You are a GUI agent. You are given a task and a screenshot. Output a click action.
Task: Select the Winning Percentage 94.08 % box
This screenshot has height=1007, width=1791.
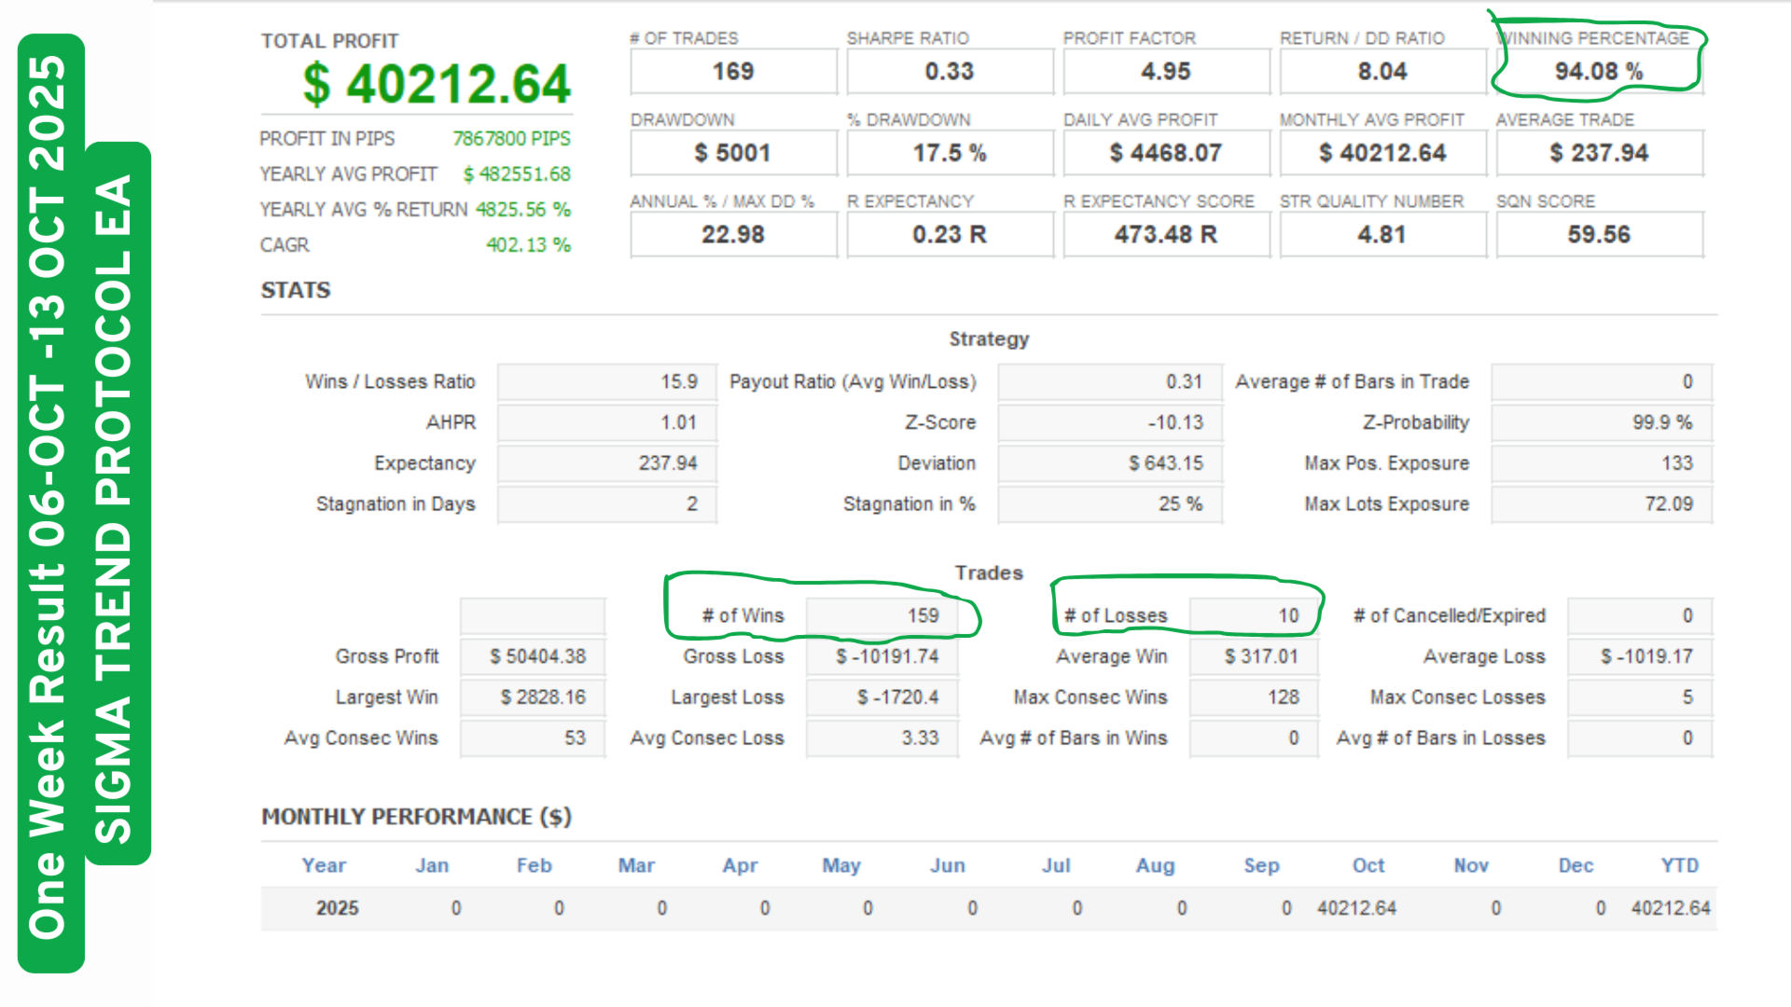tap(1599, 72)
